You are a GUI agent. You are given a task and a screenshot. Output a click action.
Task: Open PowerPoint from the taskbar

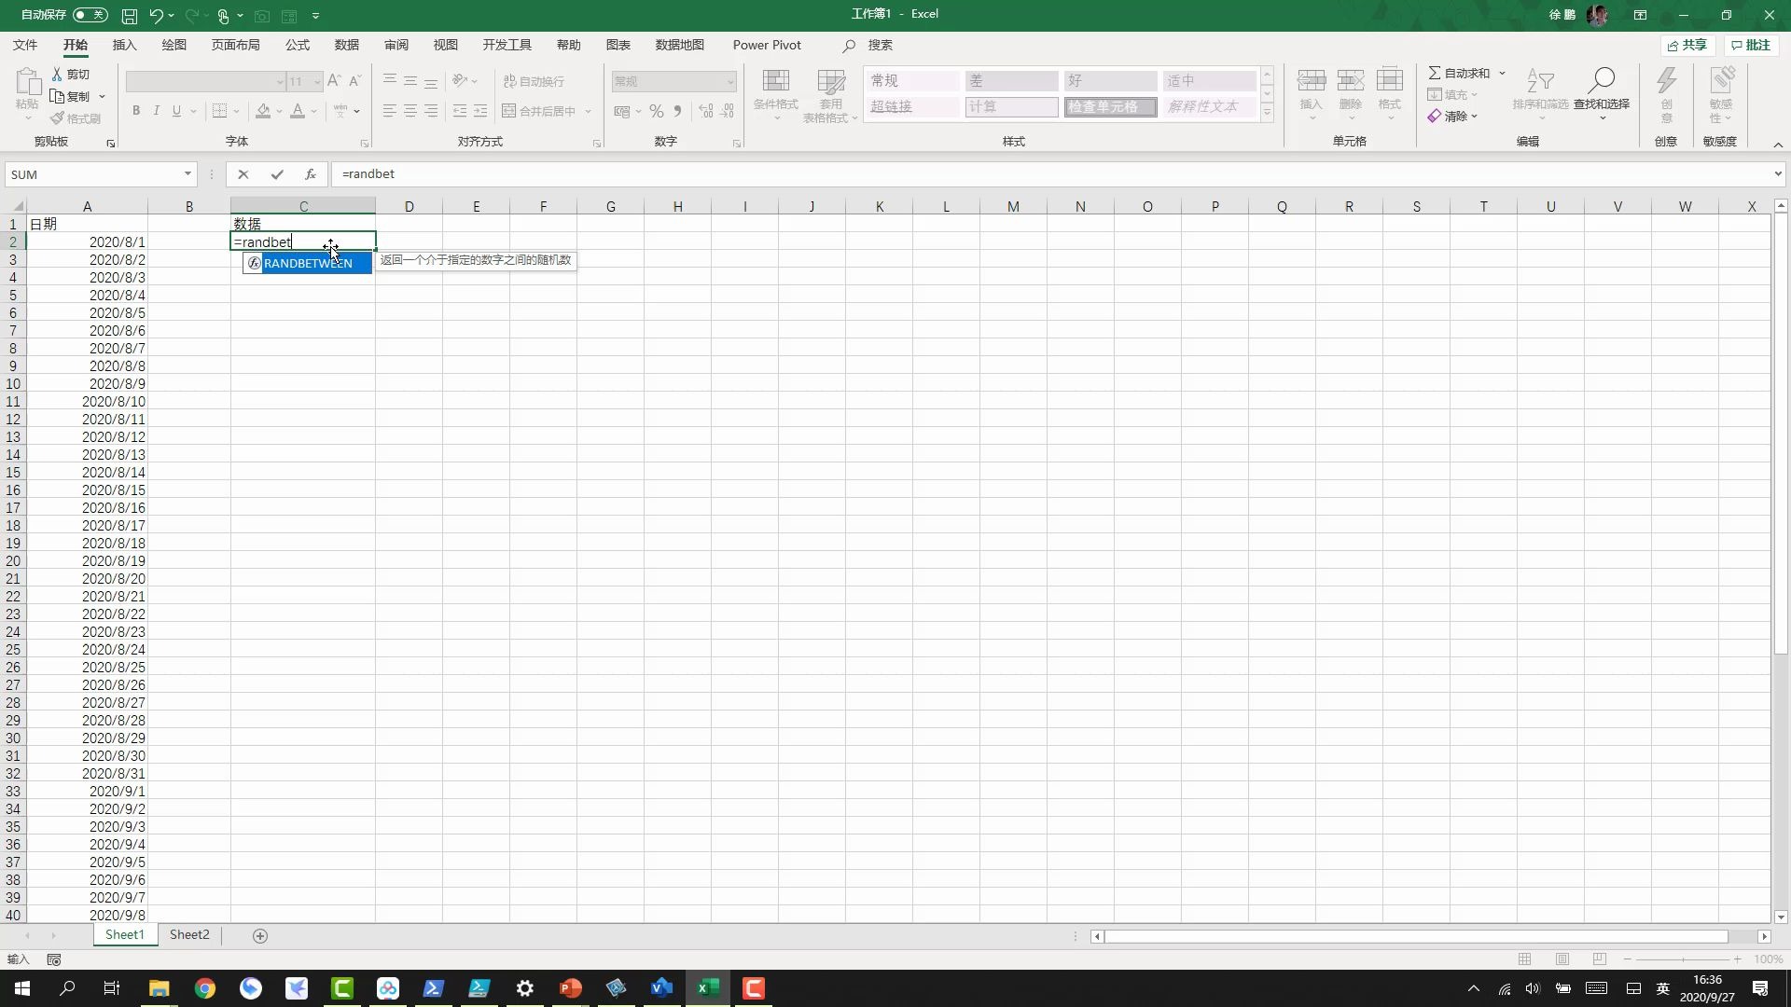pyautogui.click(x=571, y=988)
